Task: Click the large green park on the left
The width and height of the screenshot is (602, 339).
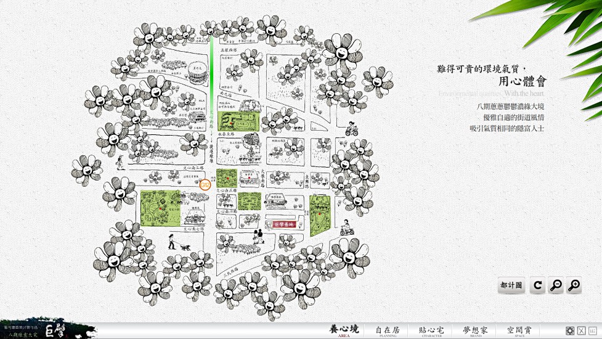Action: tap(160, 208)
